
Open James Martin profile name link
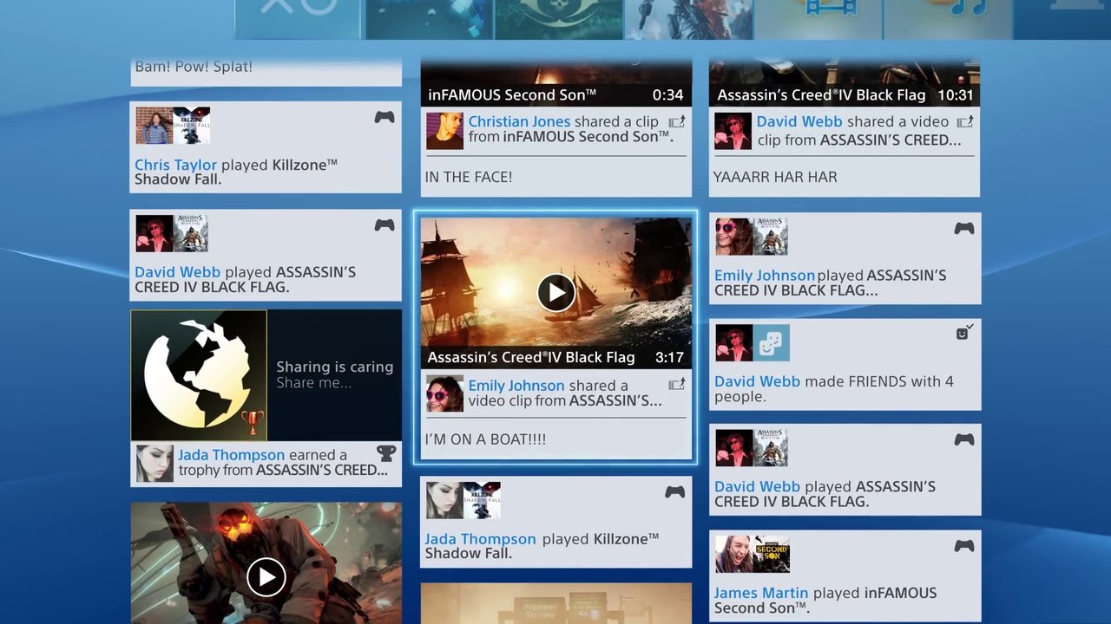(761, 594)
